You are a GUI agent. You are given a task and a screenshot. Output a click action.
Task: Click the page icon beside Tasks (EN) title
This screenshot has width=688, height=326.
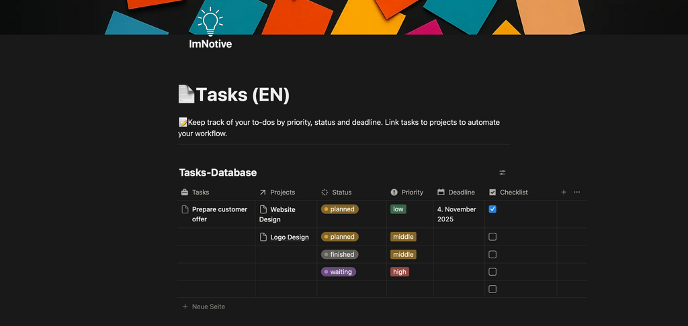tap(186, 95)
